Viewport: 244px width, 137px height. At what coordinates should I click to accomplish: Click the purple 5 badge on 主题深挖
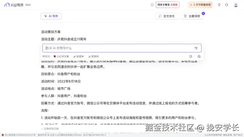point(203,13)
